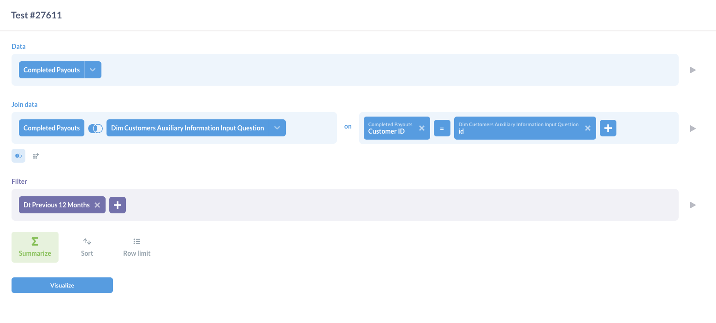This screenshot has height=323, width=716.
Task: Remove the id join field
Action: point(587,128)
